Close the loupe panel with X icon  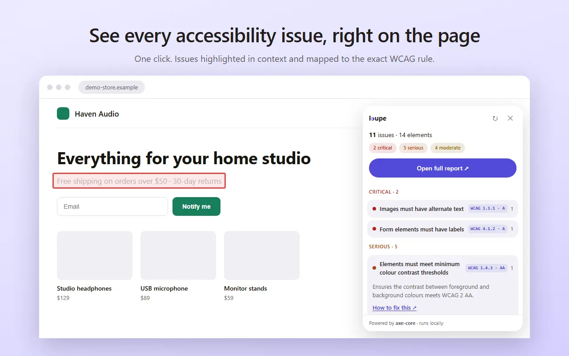pyautogui.click(x=510, y=118)
